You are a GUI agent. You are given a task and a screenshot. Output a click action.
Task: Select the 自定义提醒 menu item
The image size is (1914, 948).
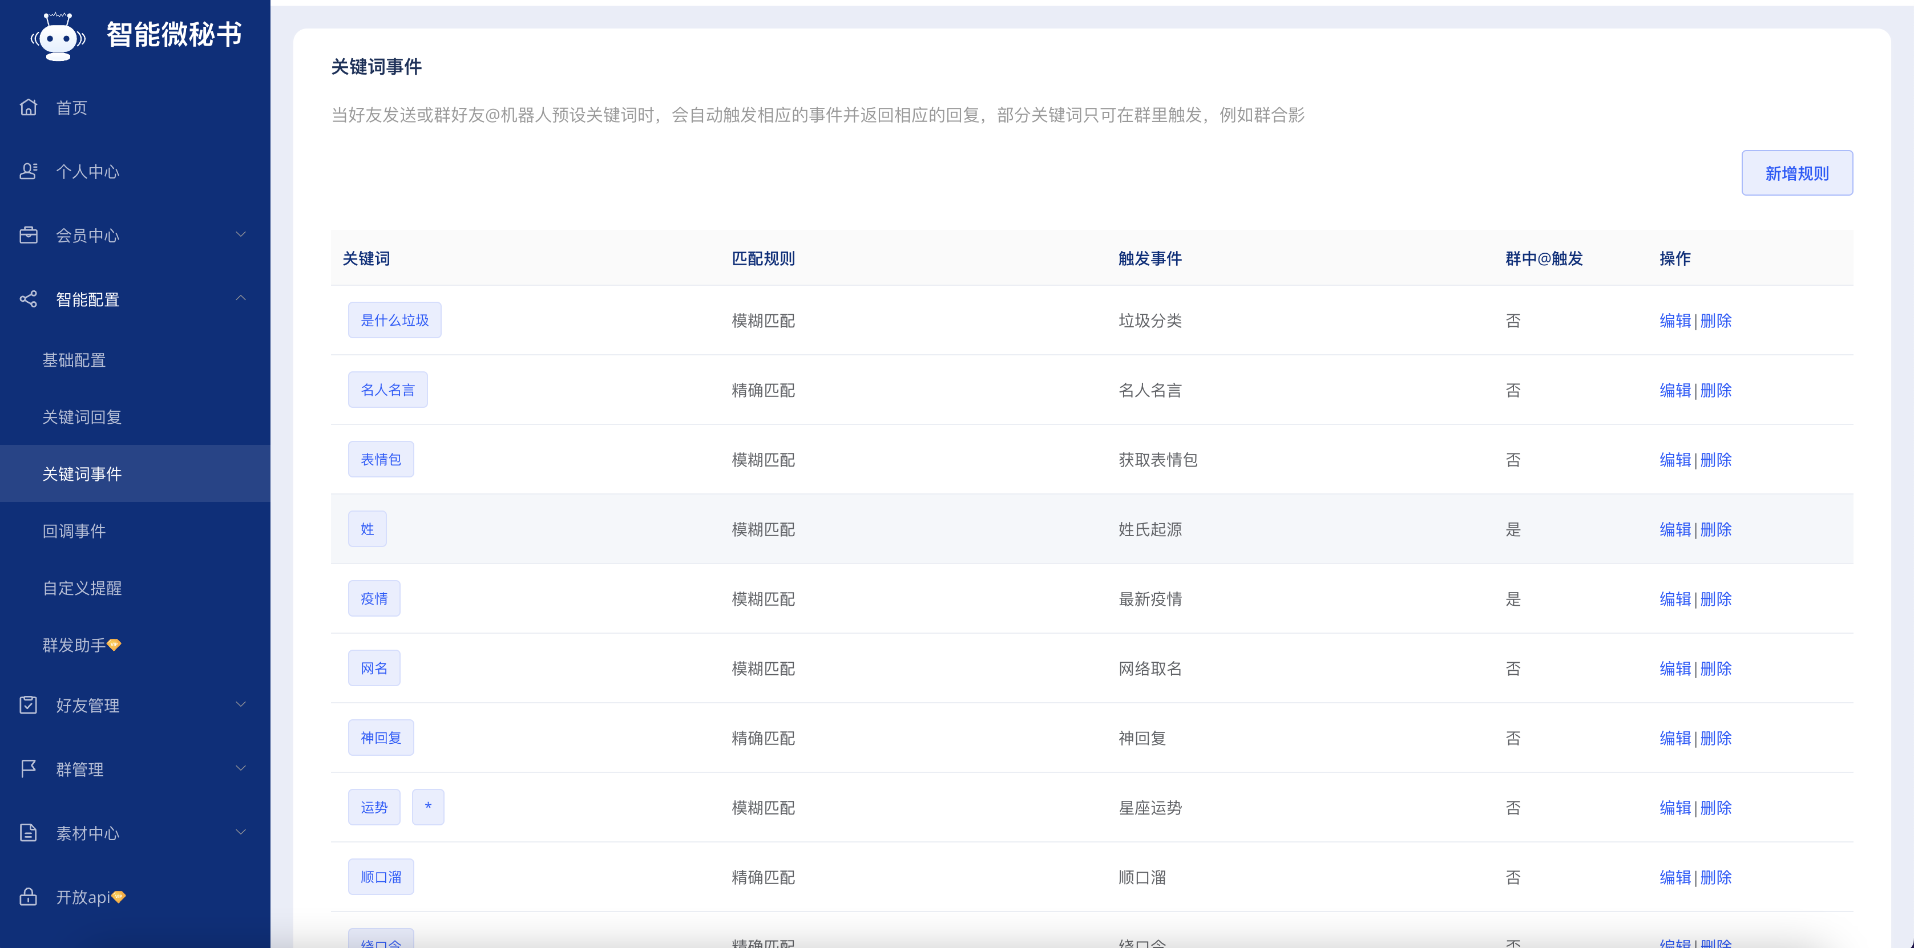[82, 588]
